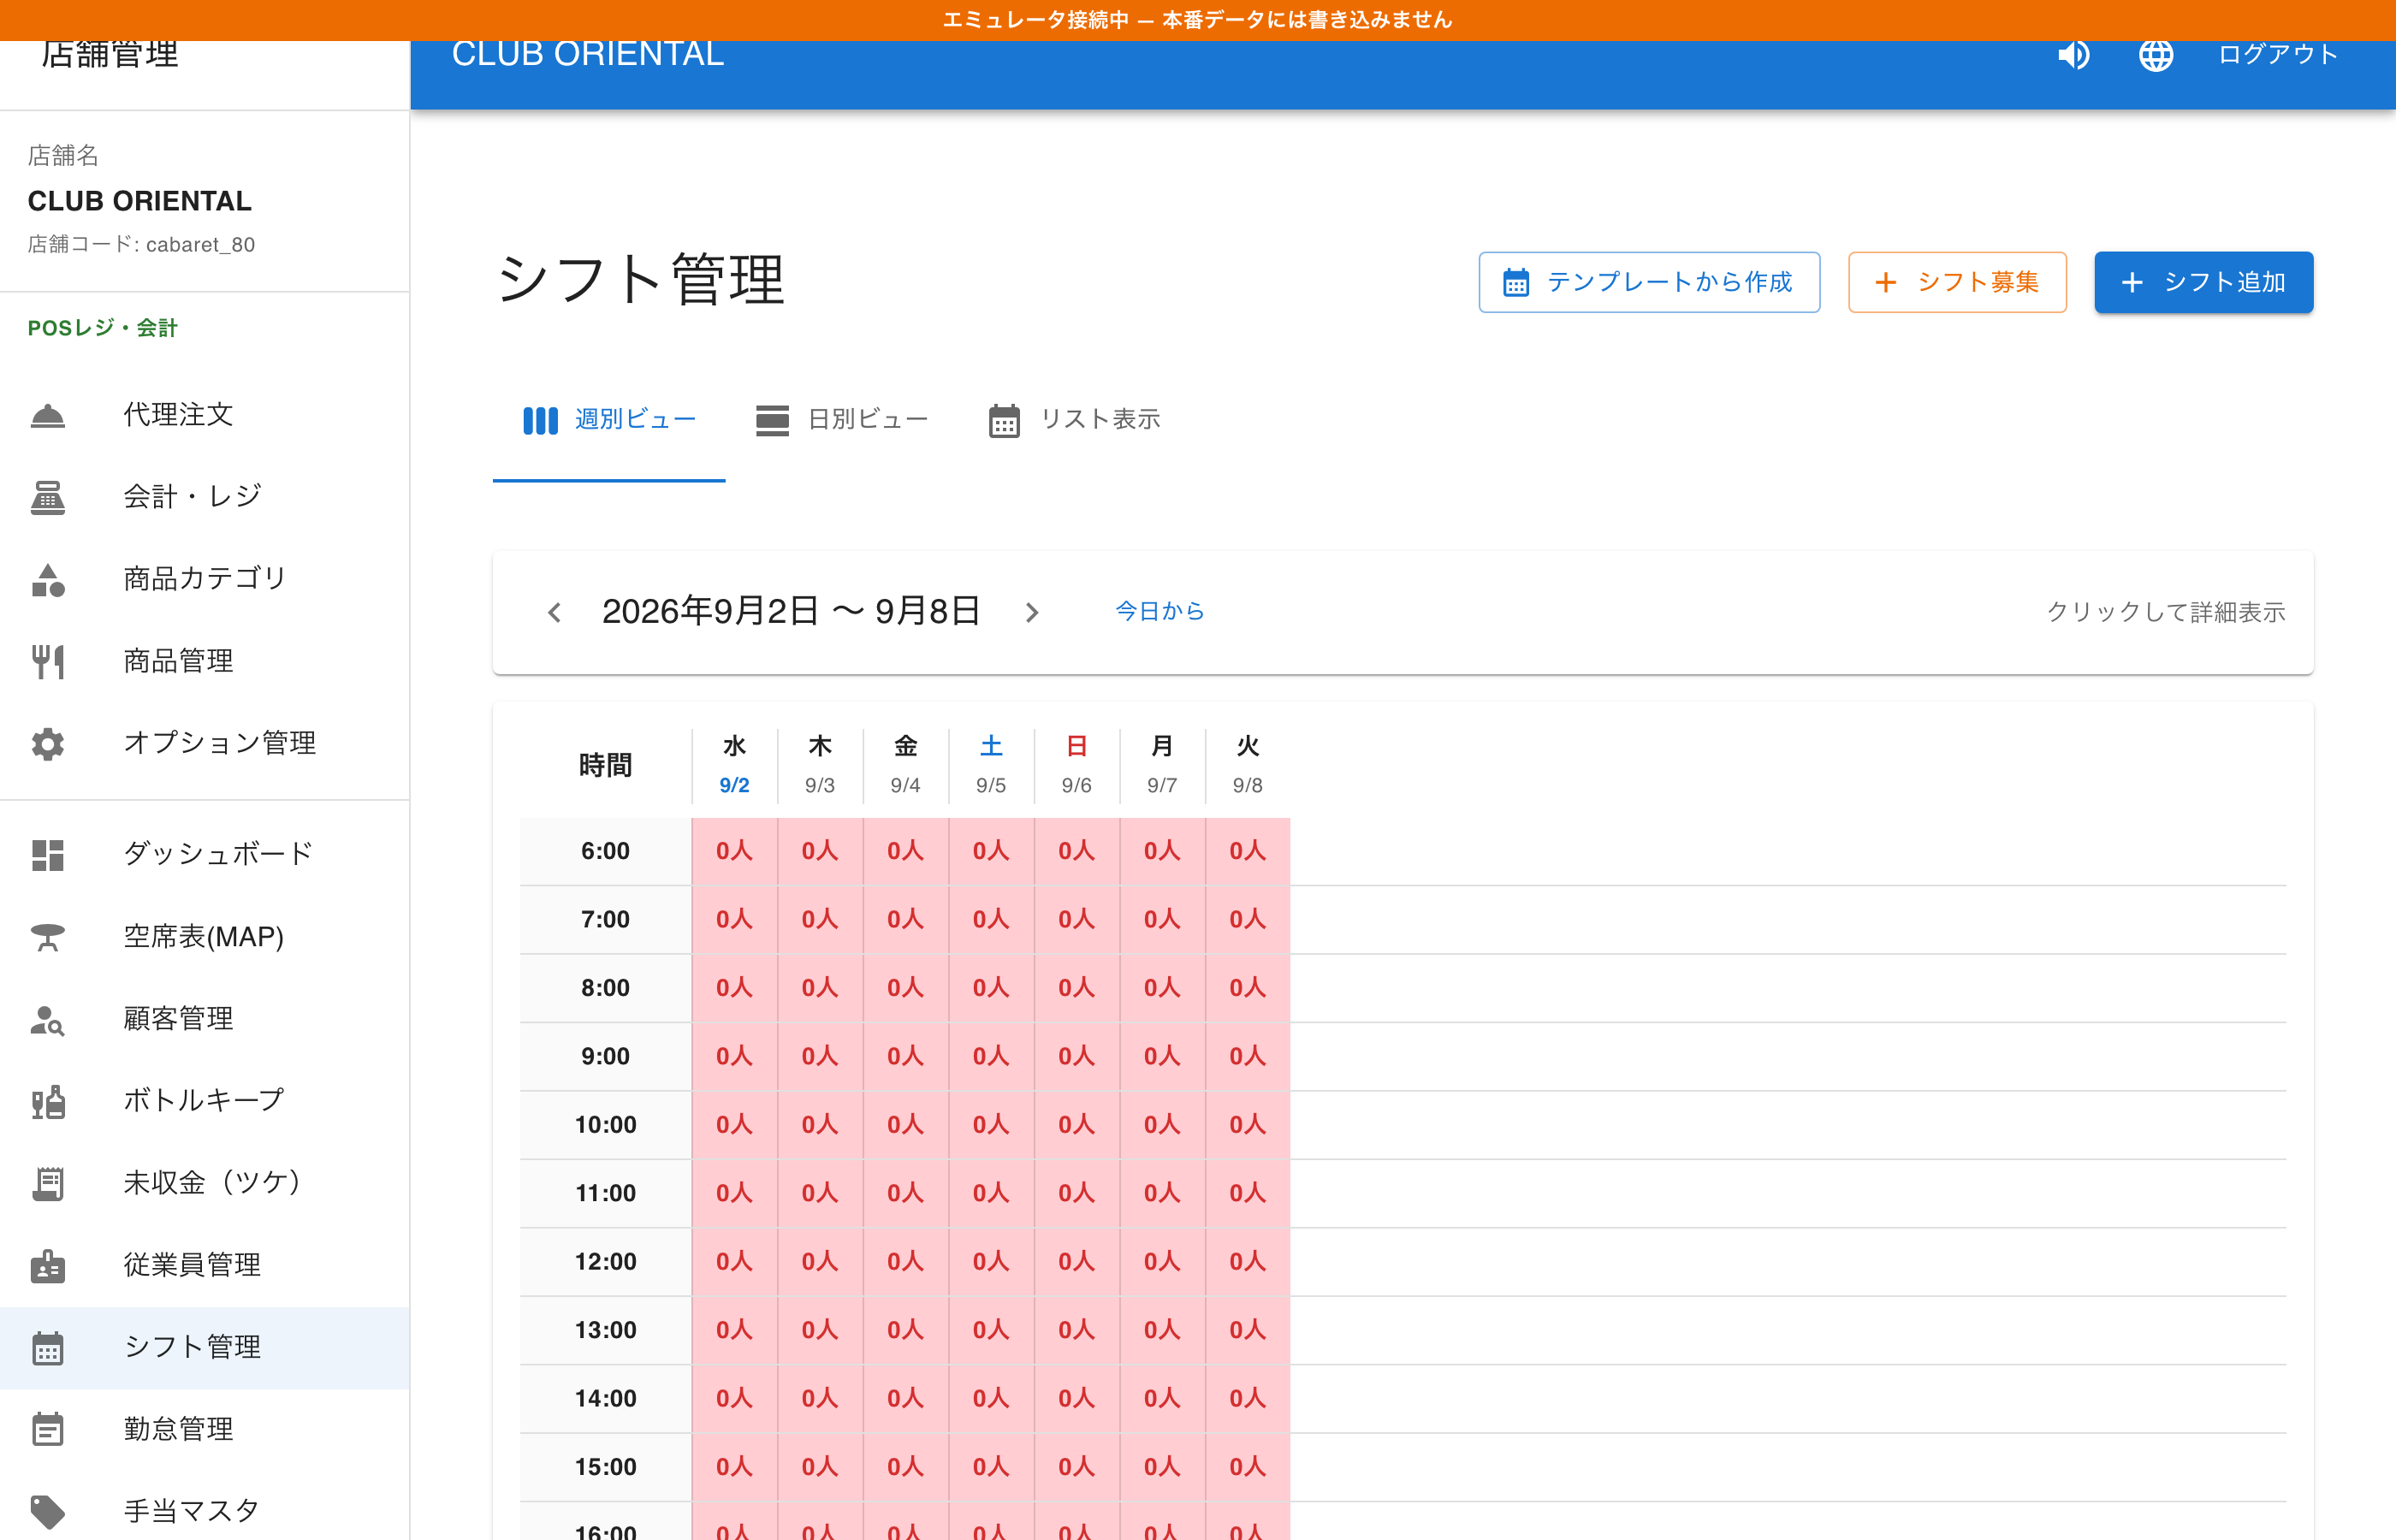This screenshot has height=1540, width=2396.
Task: Go to previous week with left chevron
Action: pyautogui.click(x=554, y=612)
